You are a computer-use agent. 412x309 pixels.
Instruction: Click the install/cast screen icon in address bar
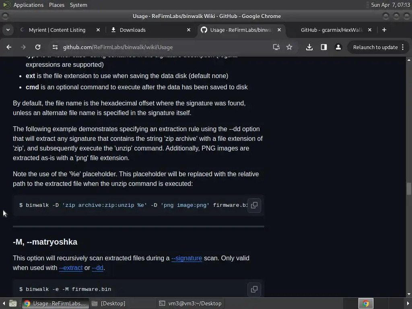tap(276, 47)
